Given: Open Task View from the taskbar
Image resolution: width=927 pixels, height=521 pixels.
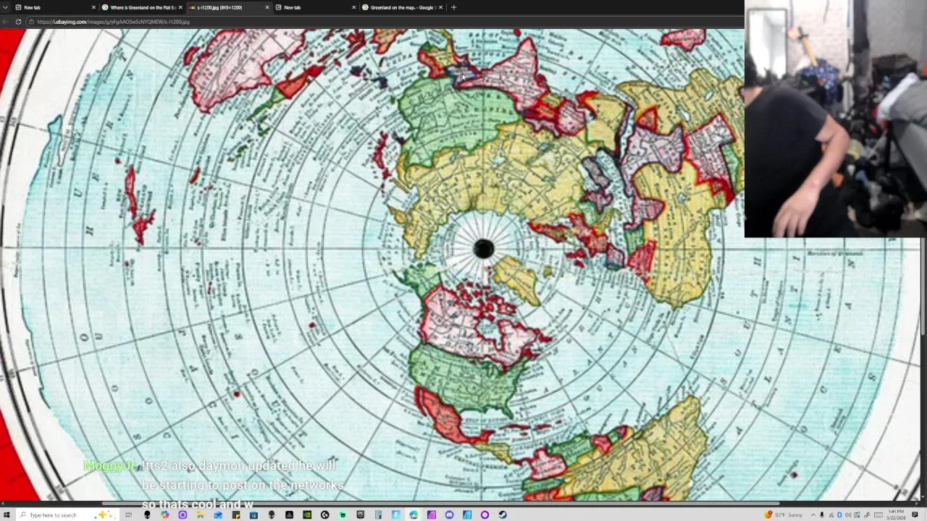Looking at the screenshot, I should tap(128, 514).
